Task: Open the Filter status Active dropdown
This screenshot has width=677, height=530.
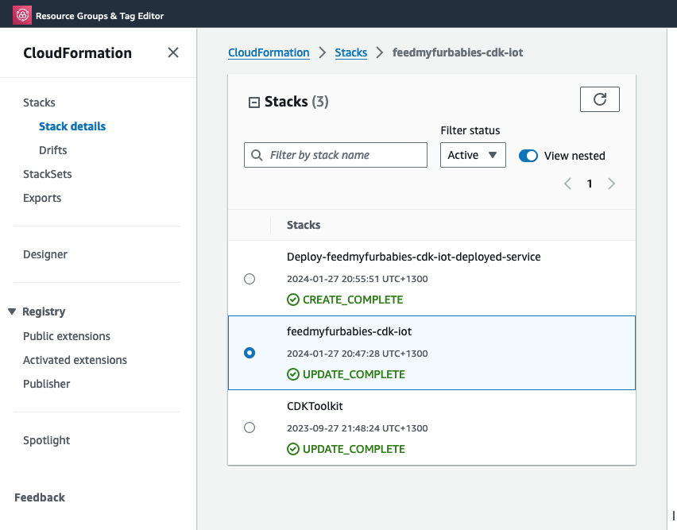Action: click(x=473, y=155)
